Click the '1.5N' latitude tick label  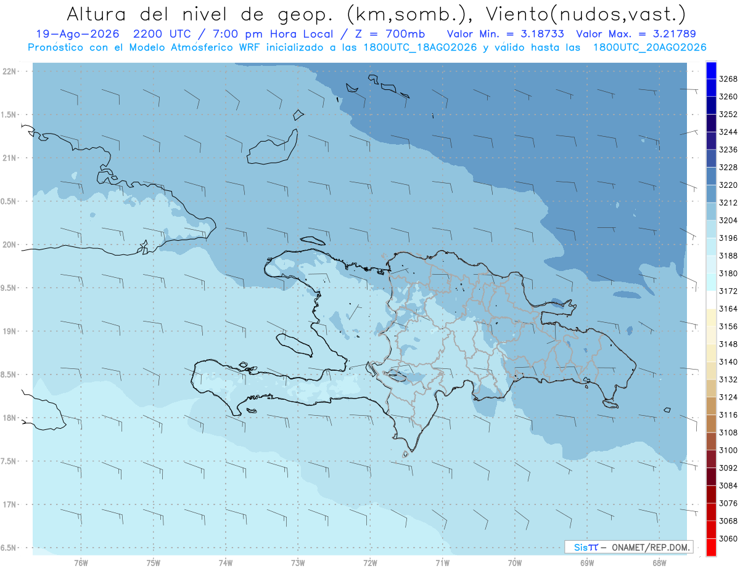(9, 115)
